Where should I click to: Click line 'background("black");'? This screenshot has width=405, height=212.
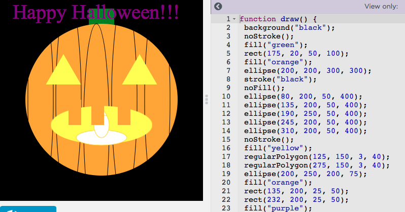[x=289, y=27]
